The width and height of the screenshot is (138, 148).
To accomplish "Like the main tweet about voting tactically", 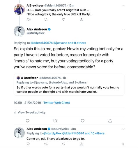I will click(83, 121).
